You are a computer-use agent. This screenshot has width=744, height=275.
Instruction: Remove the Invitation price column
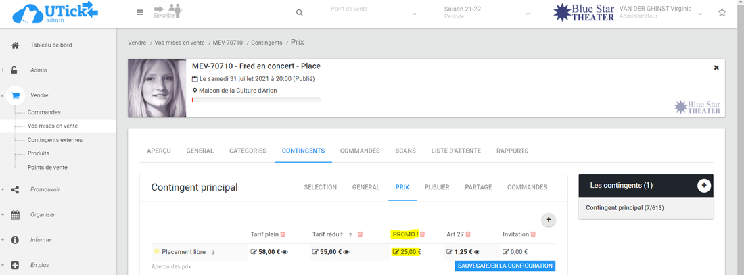(x=533, y=234)
